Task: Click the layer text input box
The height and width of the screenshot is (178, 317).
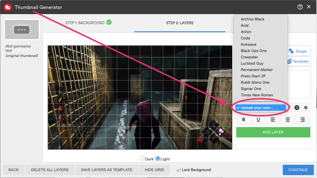Action: (299, 84)
